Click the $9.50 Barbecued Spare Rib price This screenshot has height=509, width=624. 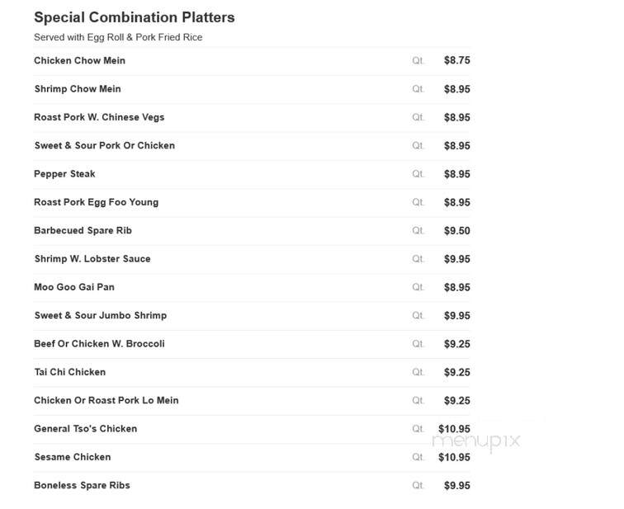pyautogui.click(x=457, y=231)
